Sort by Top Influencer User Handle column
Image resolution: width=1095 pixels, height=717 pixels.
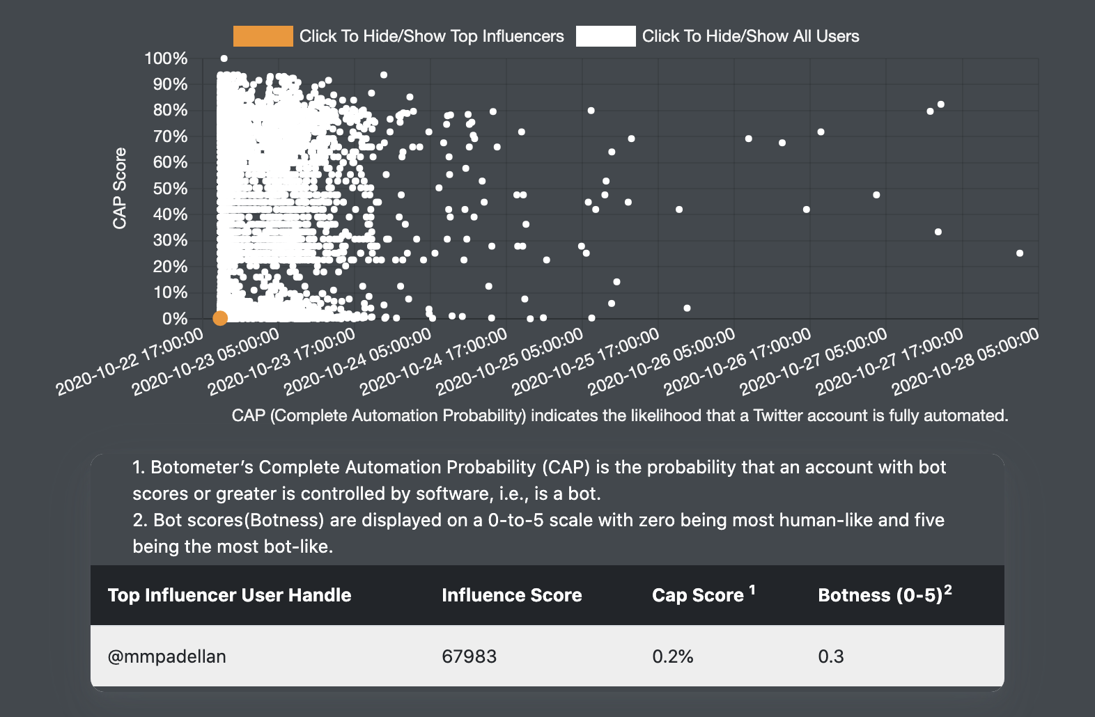tap(229, 595)
